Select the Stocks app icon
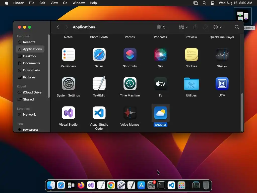The height and width of the screenshot is (193, 257). [222, 55]
